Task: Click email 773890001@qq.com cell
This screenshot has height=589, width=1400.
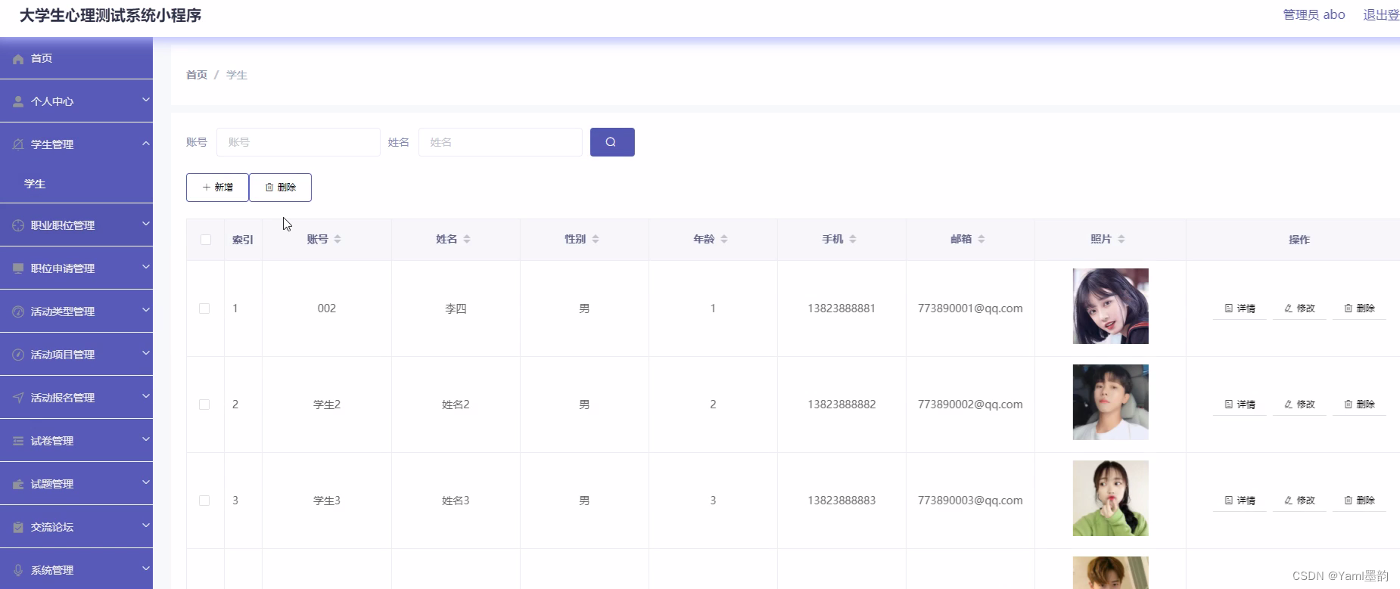Action: point(970,308)
